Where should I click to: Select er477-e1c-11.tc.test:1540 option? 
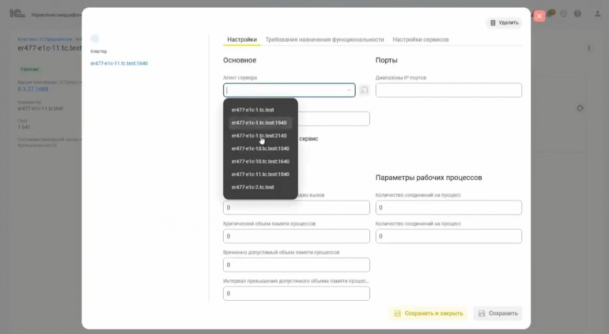coord(260,174)
